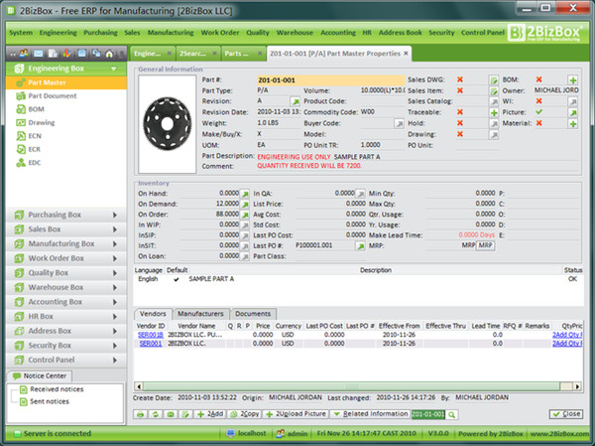The width and height of the screenshot is (595, 446).
Task: Toggle the Hold red X indicator
Action: pos(461,123)
